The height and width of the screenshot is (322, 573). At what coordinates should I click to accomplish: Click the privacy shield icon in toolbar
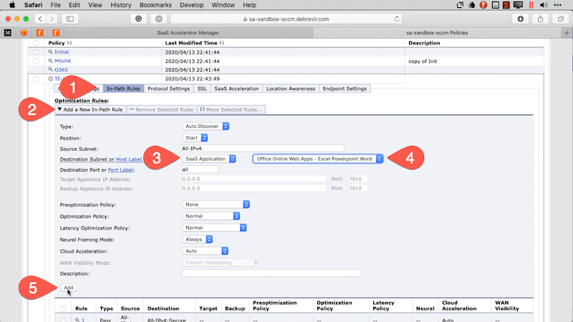point(159,19)
